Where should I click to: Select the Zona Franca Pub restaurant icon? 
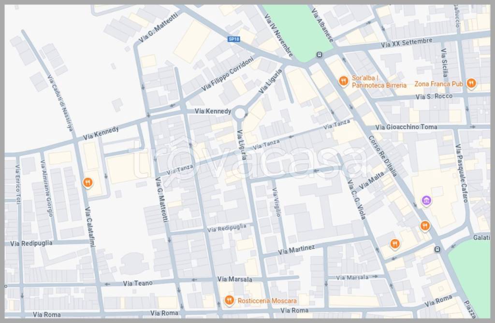(x=471, y=84)
